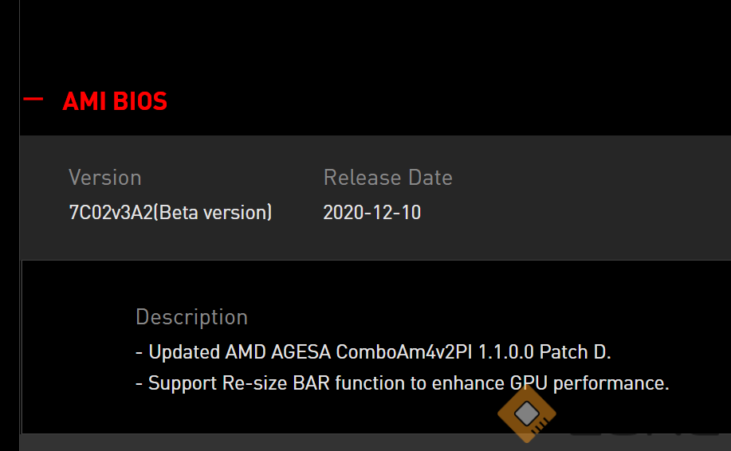
Task: Click the "Support Re-size BAR" changelog line
Action: pyautogui.click(x=402, y=383)
